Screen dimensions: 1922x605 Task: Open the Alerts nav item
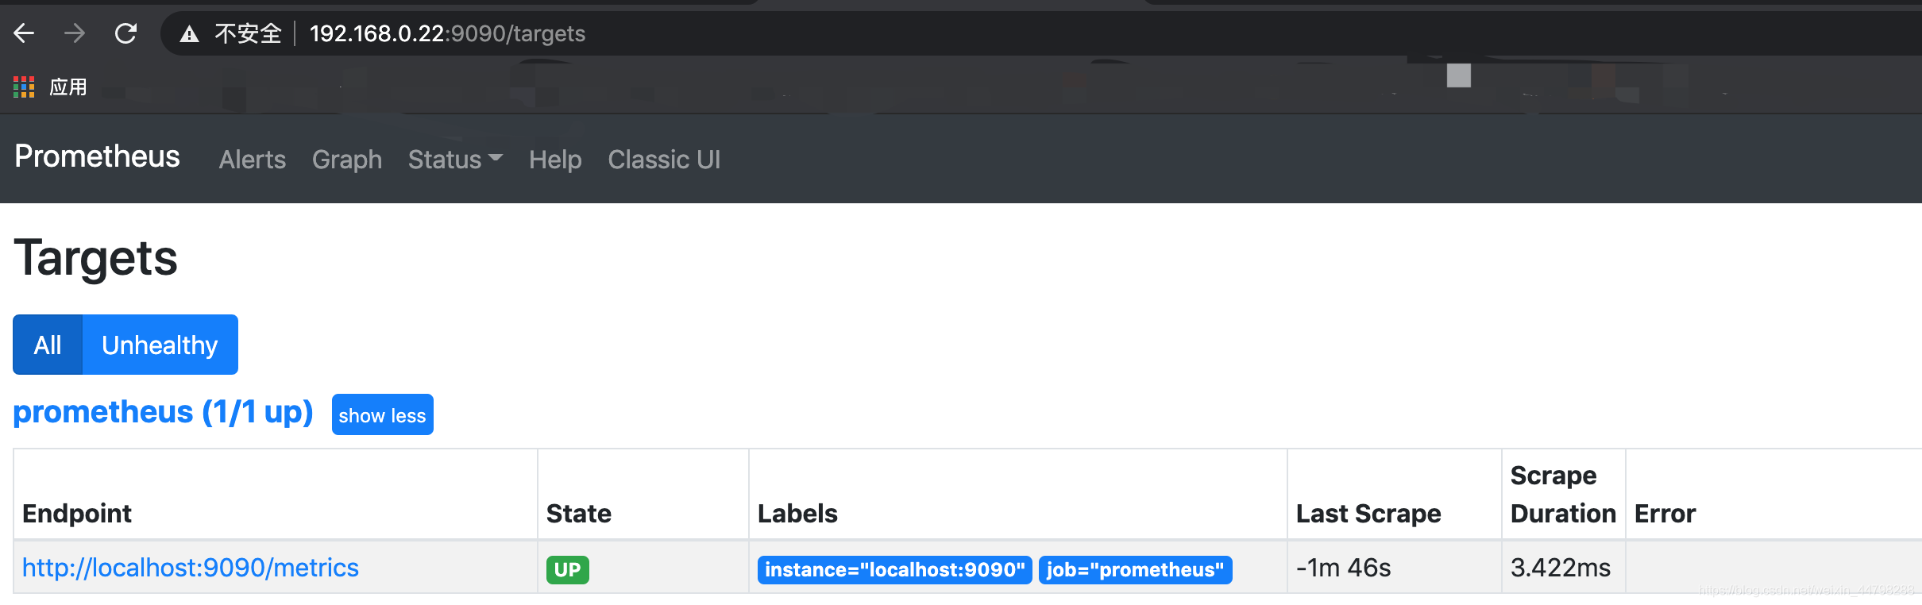[x=252, y=160]
